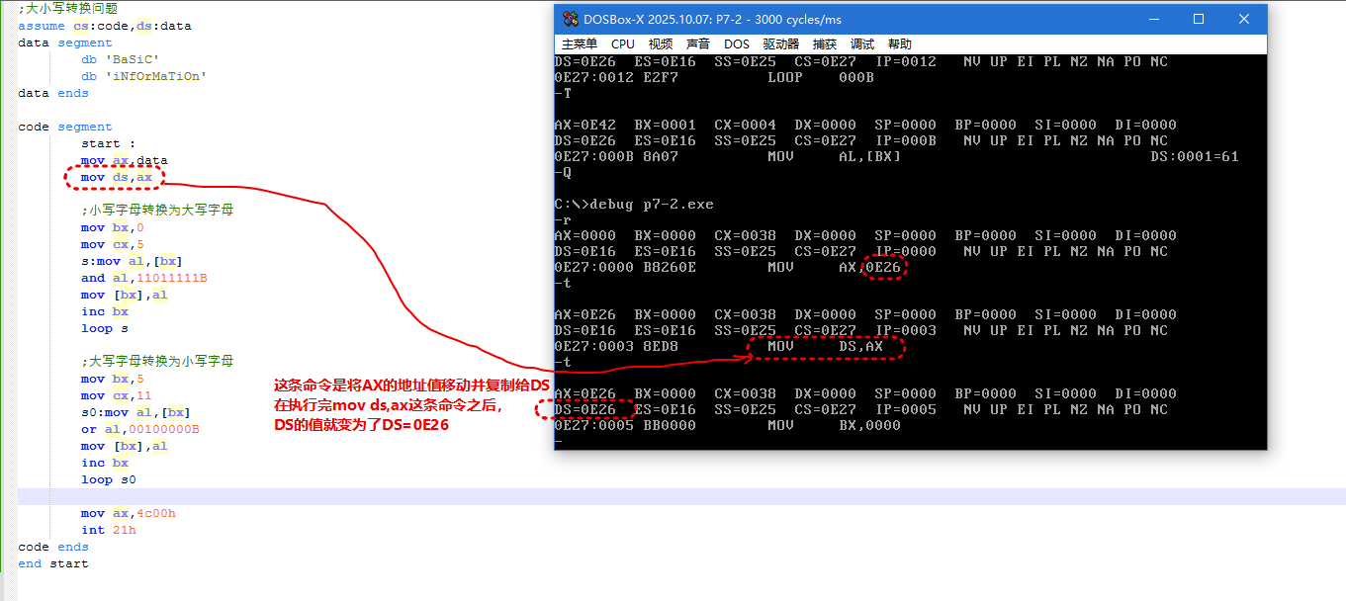The width and height of the screenshot is (1346, 601).
Task: Click the 's0:mov al,[bx]' line
Action: [x=136, y=412]
